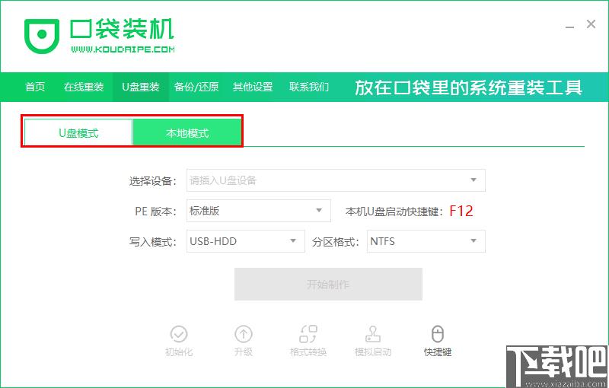Image resolution: width=609 pixels, height=388 pixels.
Task: Click the 升级 (upgrade) arrow icon
Action: tap(244, 335)
